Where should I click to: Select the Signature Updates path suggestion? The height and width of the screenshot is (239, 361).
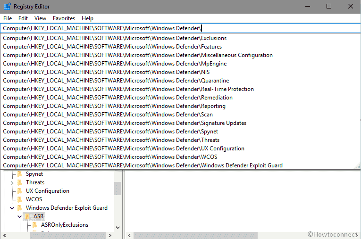pos(180,123)
